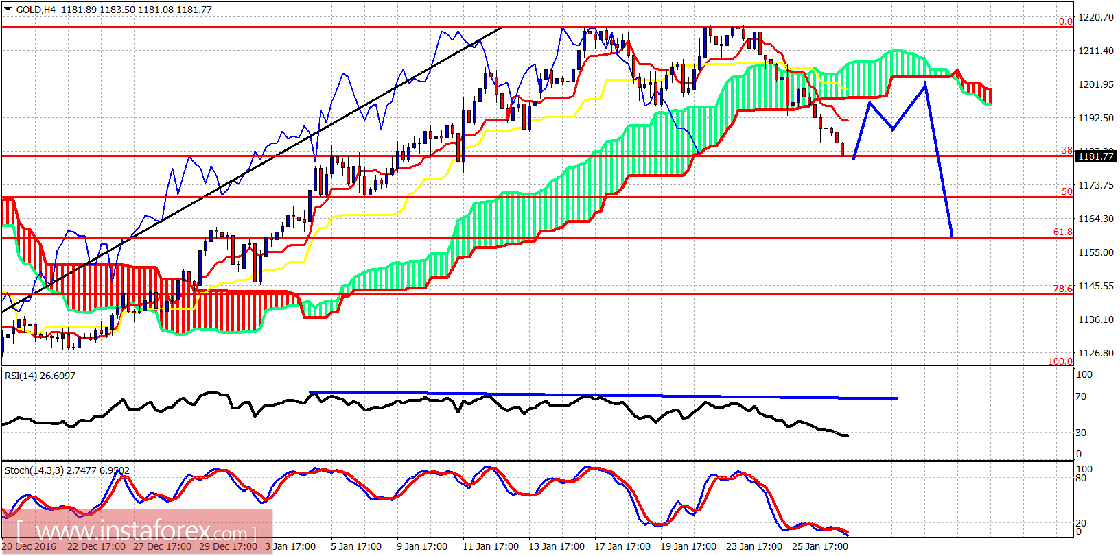
Task: Click the 1155.00 price scale value
Action: click(1096, 252)
